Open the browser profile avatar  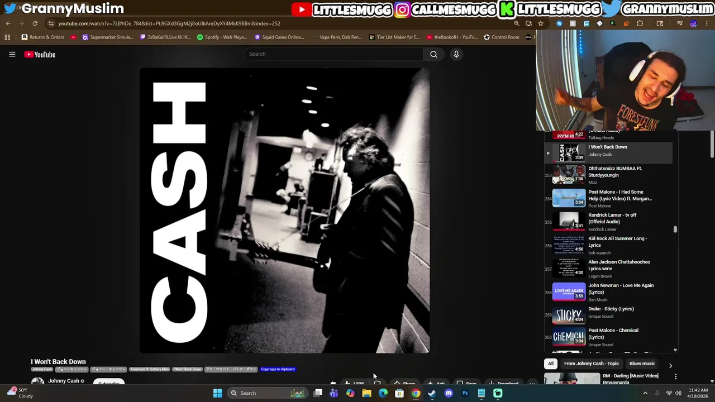693,23
